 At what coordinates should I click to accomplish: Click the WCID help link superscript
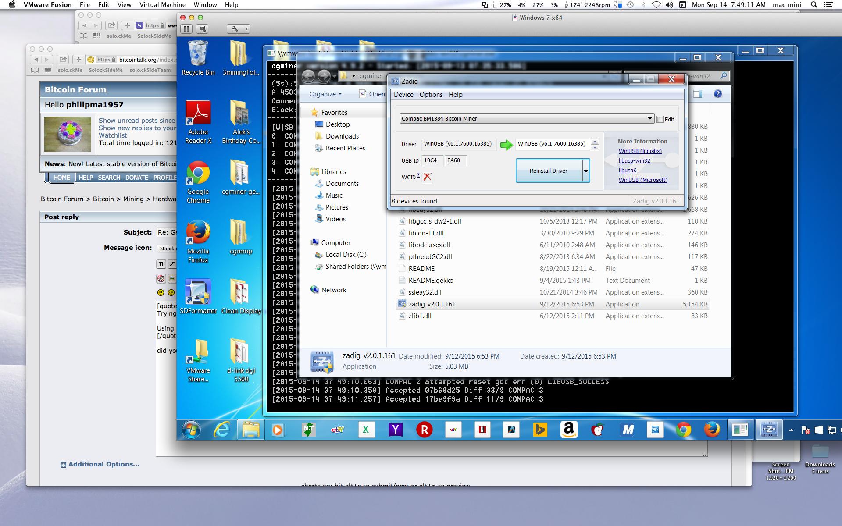(x=418, y=175)
